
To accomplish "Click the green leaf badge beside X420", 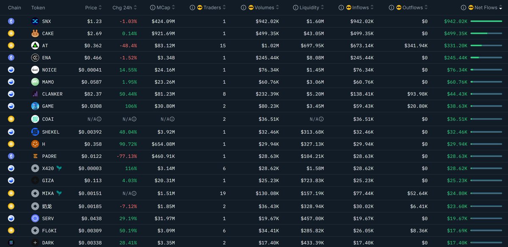I will coord(59,168).
